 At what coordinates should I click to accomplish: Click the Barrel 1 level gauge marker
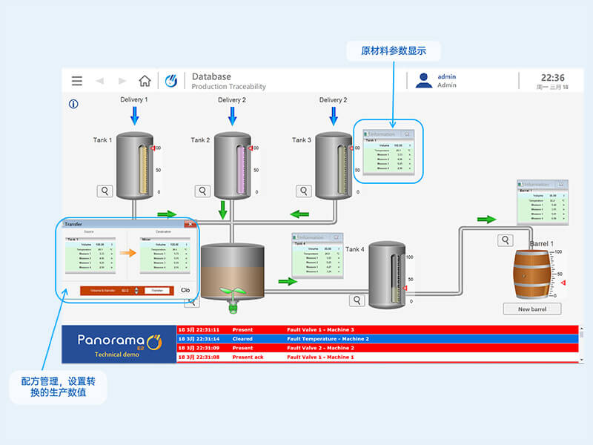[x=562, y=283]
